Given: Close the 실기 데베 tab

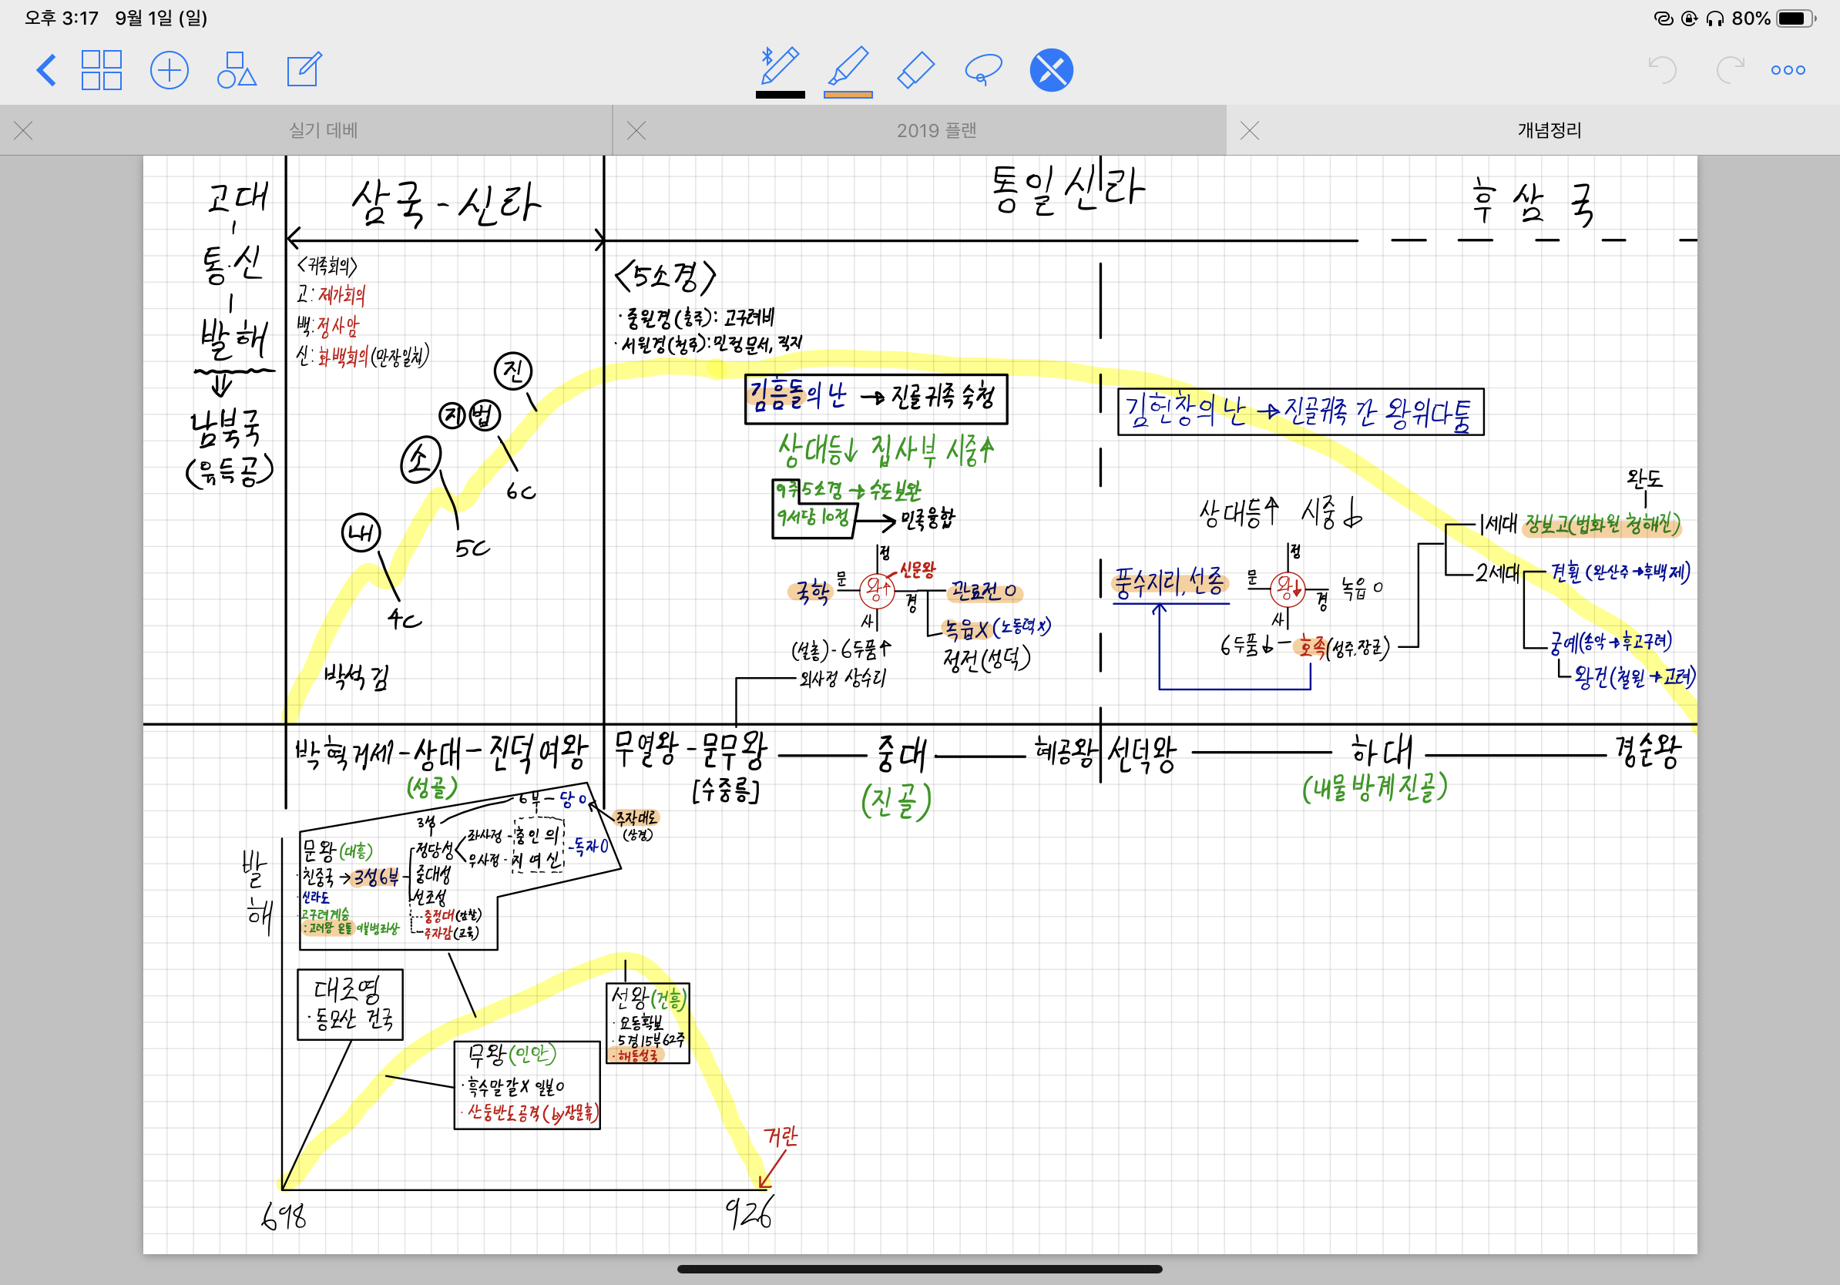Looking at the screenshot, I should [x=23, y=129].
